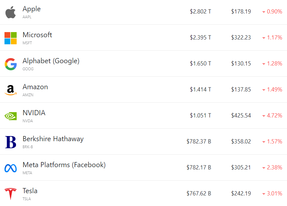Viewport: 287px width, 206px height.
Task: Open the Apple company link
Action: point(31,9)
